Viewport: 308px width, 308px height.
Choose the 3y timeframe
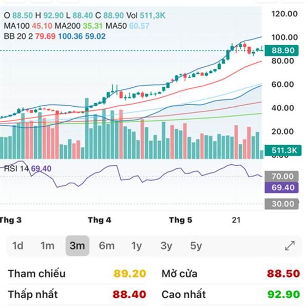pos(166,246)
